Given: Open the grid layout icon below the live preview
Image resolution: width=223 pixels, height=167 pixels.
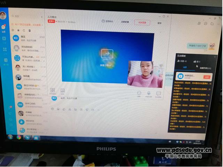Looking at the screenshot, I should 53,90.
